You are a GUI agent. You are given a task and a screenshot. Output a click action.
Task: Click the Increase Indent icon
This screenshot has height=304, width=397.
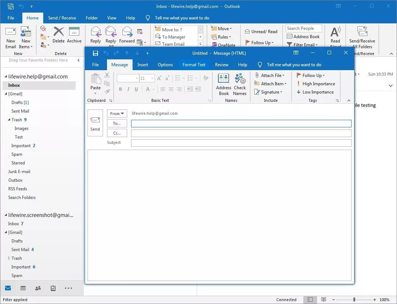click(x=198, y=89)
